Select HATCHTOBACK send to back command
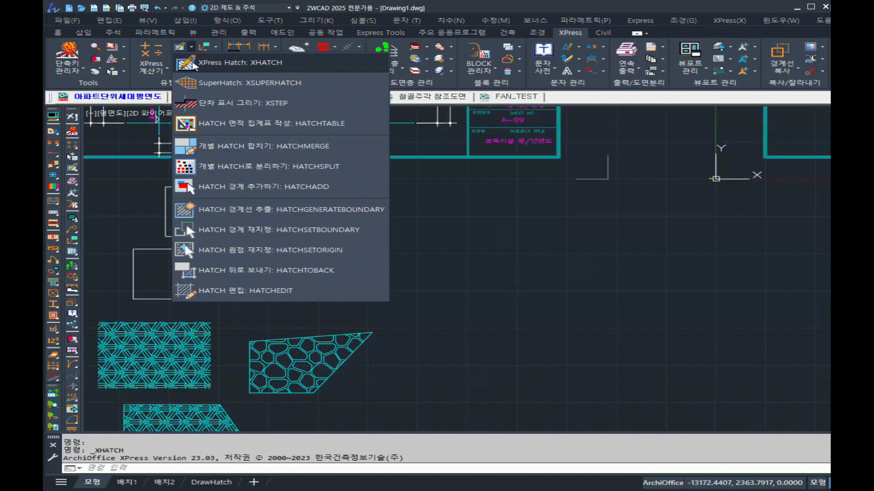Image resolution: width=874 pixels, height=491 pixels. coord(266,270)
